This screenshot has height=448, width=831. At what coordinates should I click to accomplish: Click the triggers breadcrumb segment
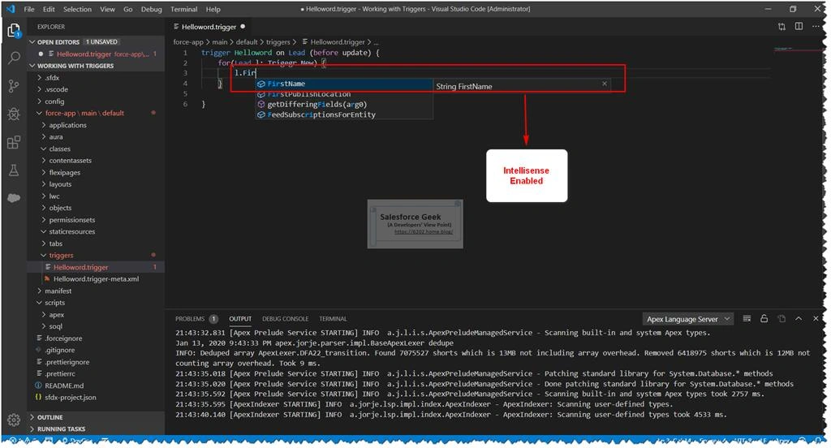click(278, 42)
